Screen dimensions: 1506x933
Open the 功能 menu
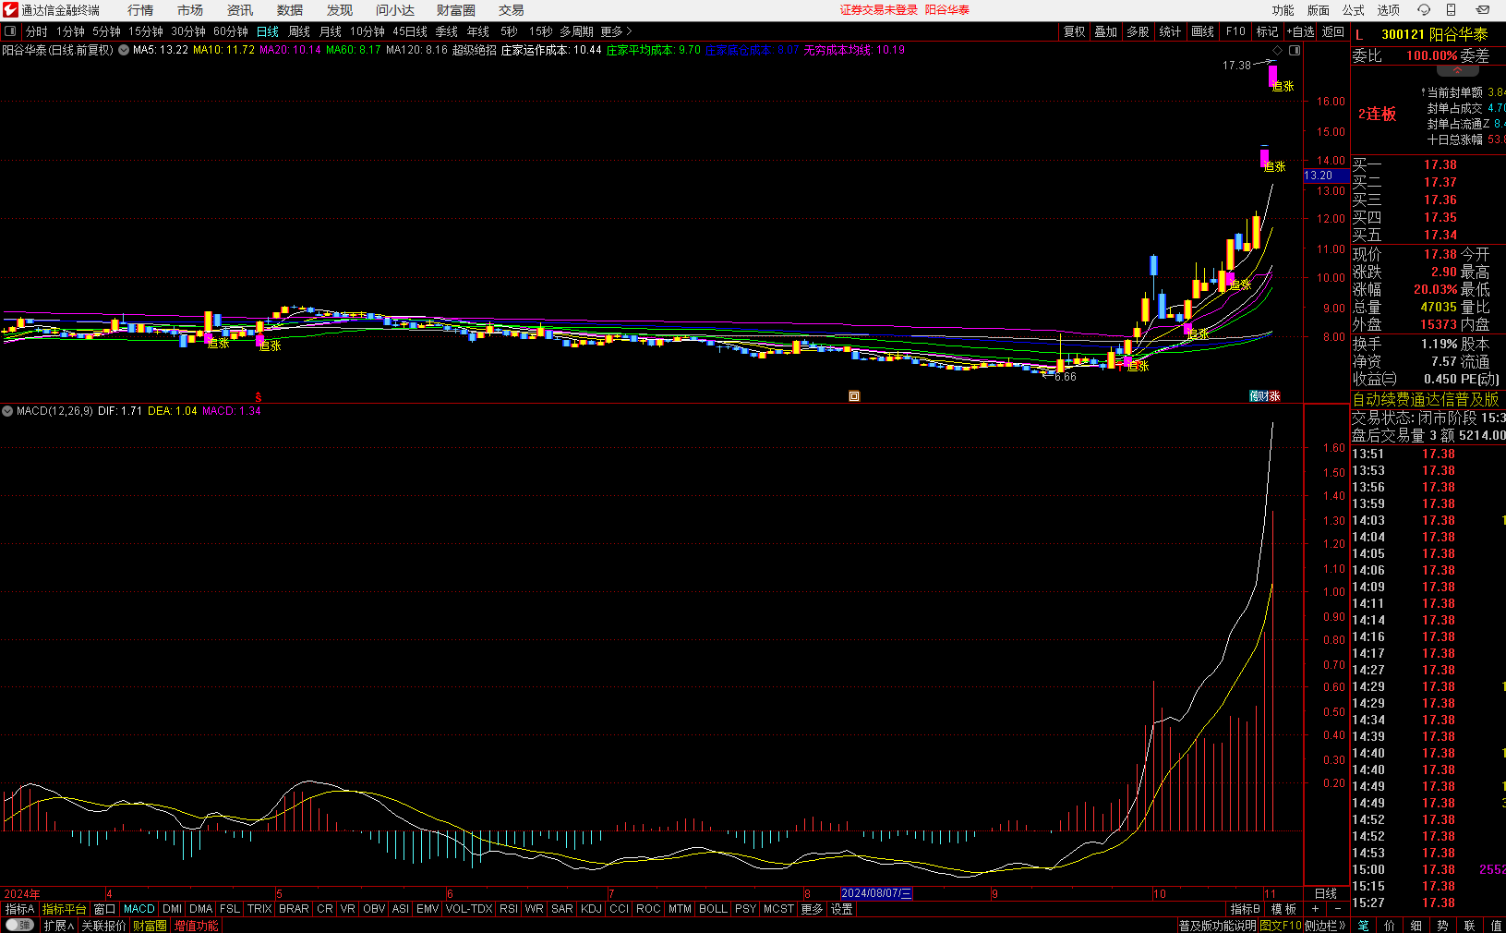click(1283, 10)
